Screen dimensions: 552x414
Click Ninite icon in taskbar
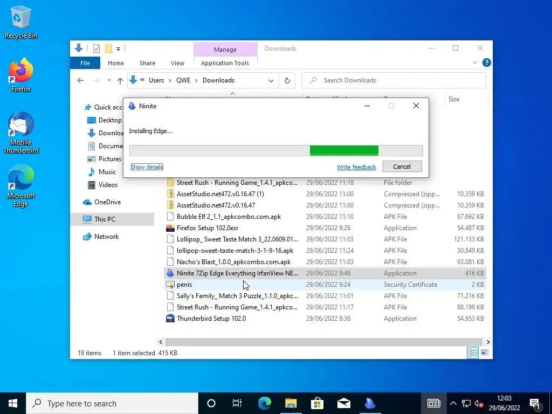click(370, 403)
